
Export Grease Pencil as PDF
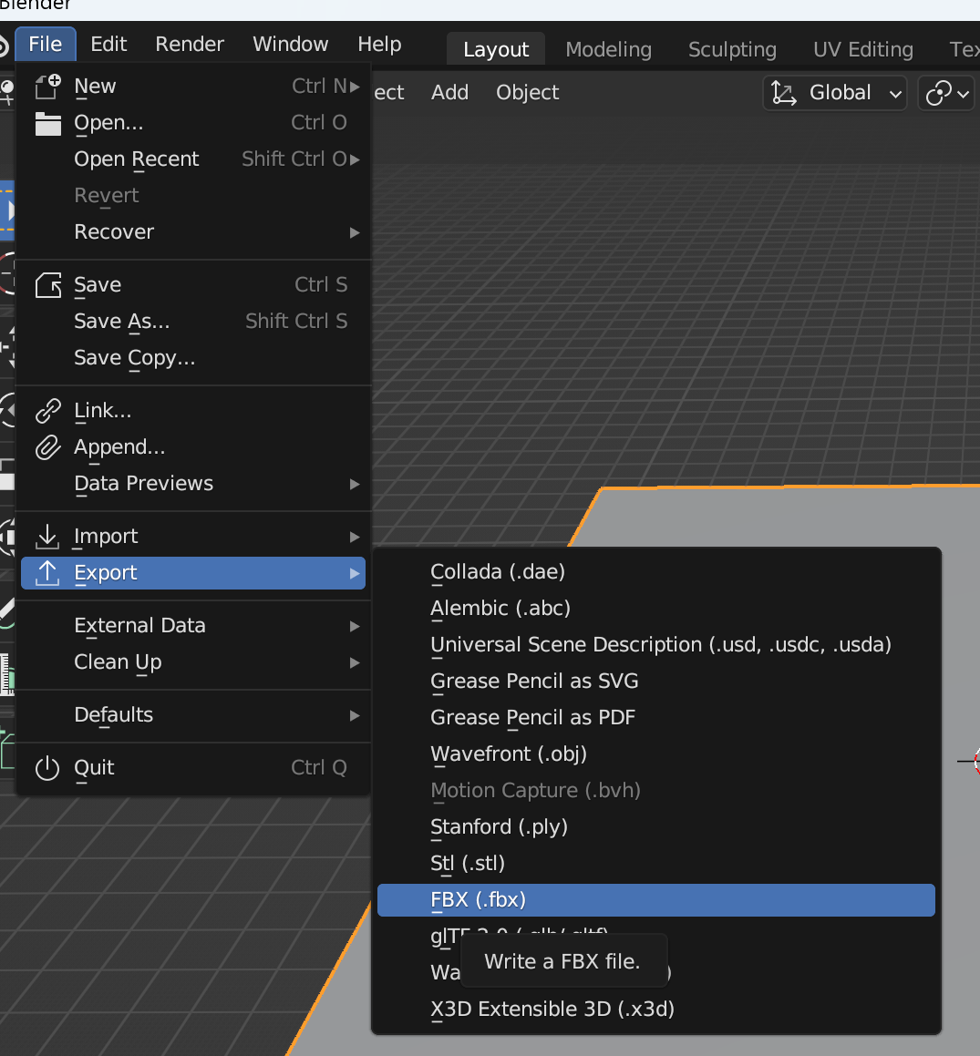click(x=655, y=717)
